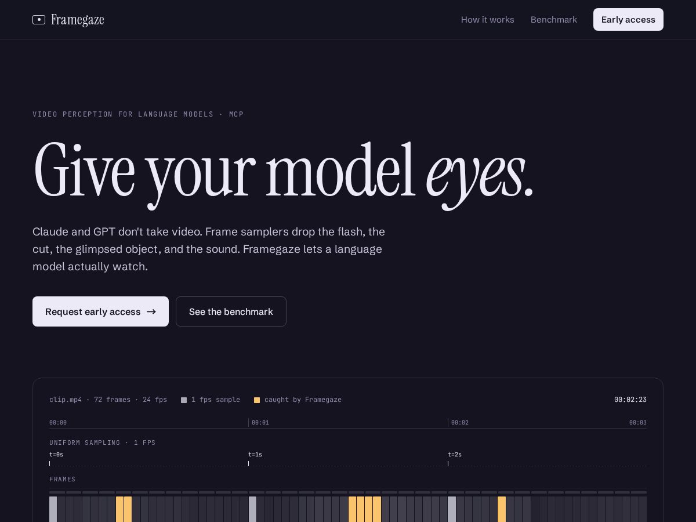Select the 00:02:23 timecode readout
696x522 pixels.
click(x=630, y=400)
